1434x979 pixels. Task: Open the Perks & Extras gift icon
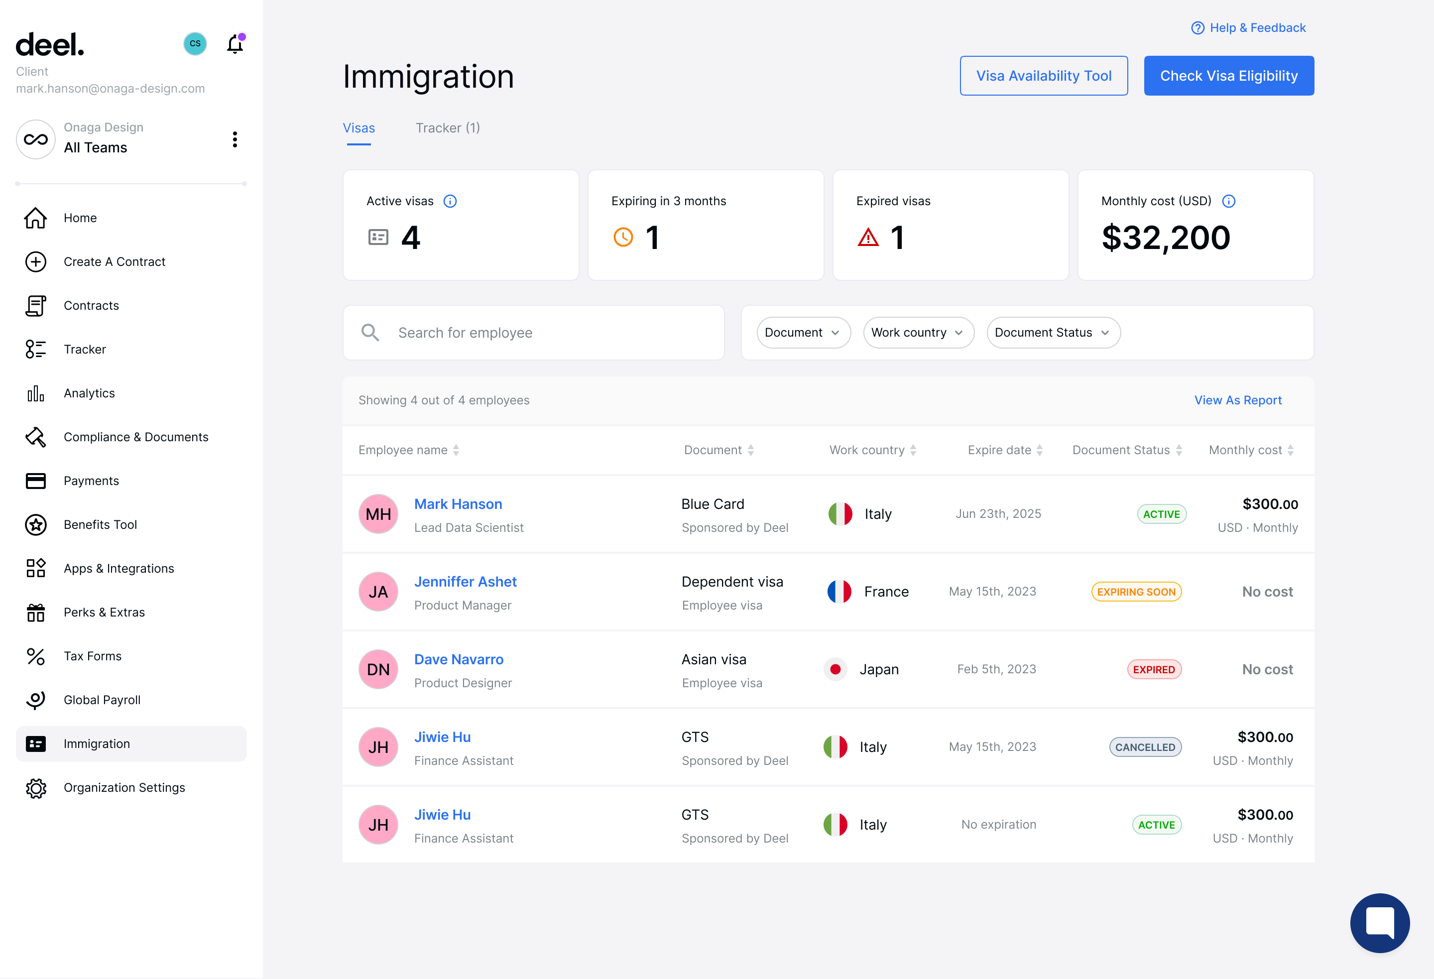(x=36, y=612)
